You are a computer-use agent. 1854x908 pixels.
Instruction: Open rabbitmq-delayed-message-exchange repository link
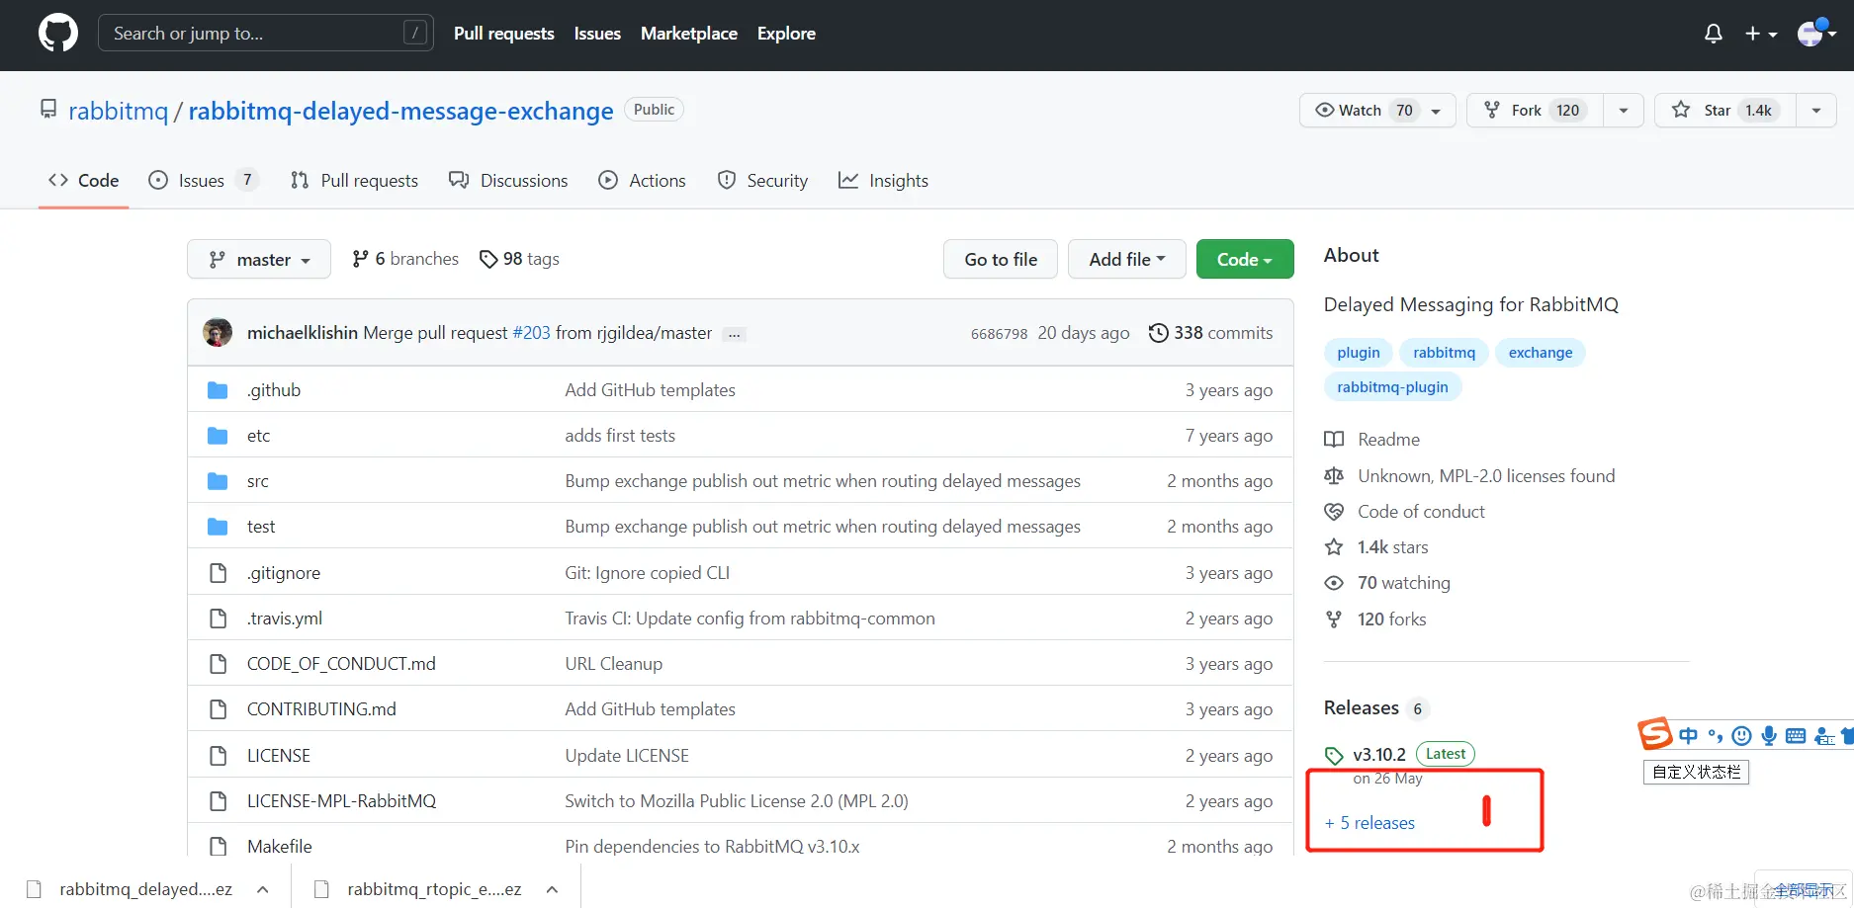[400, 111]
